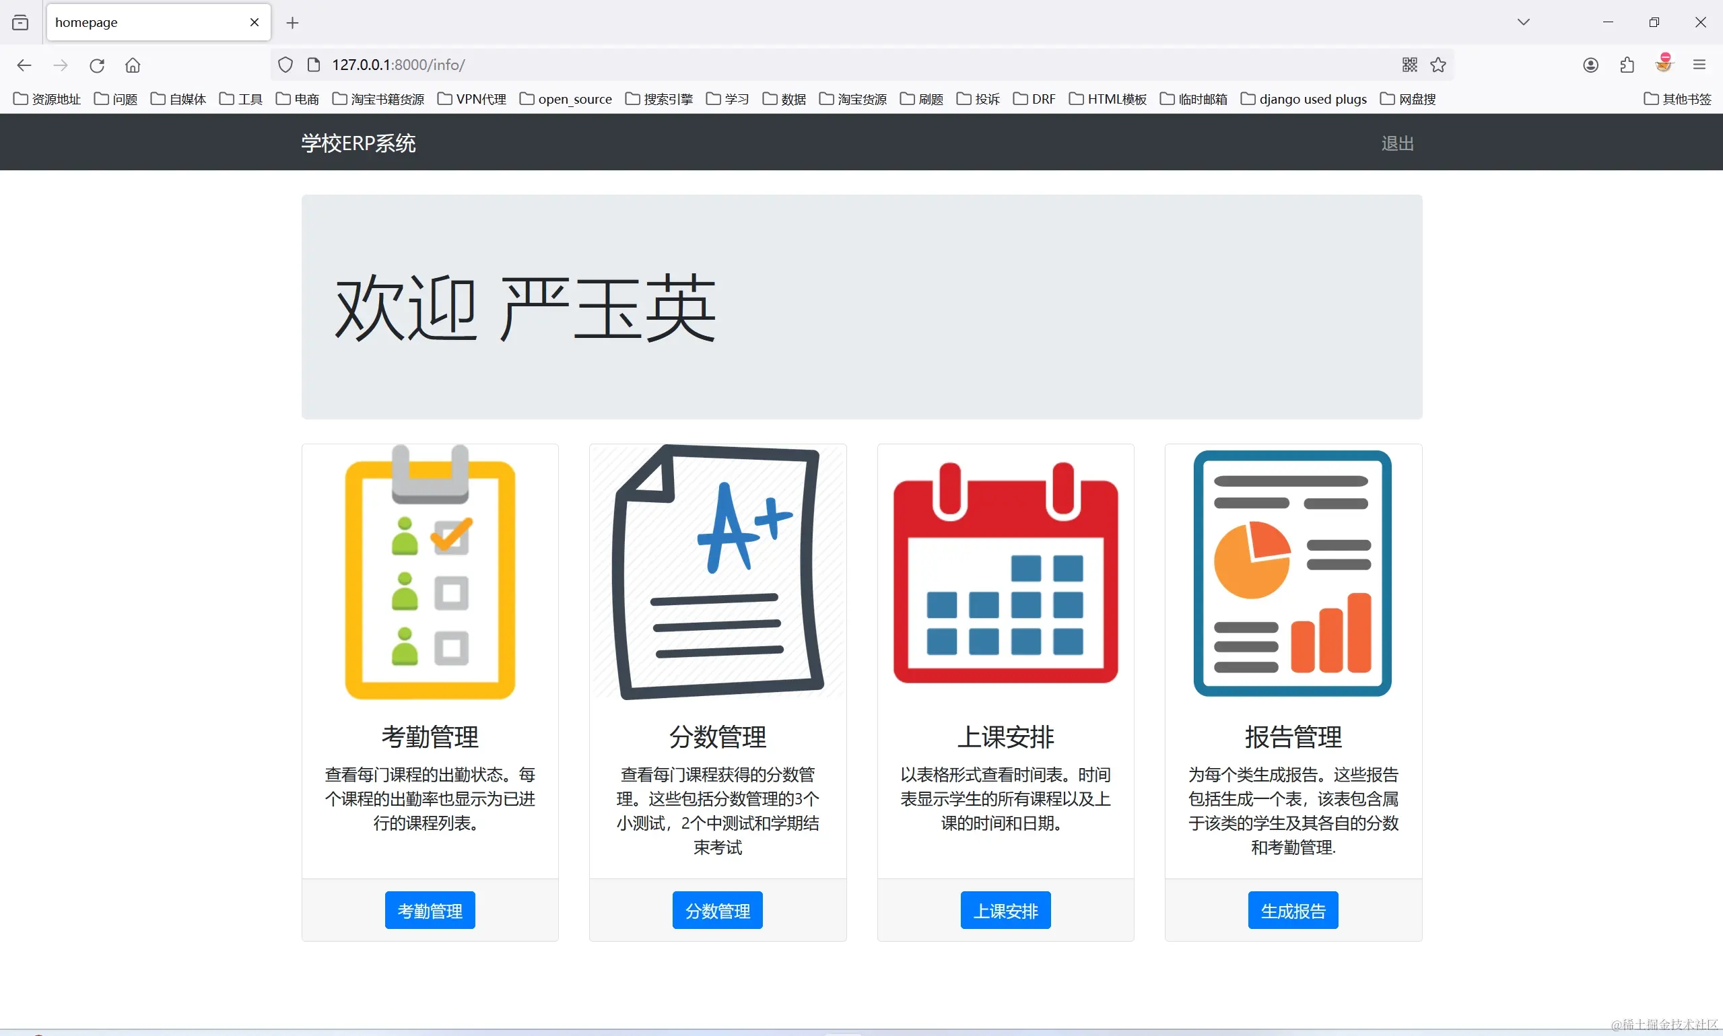The image size is (1723, 1036).
Task: Reload the current page
Action: coord(97,65)
